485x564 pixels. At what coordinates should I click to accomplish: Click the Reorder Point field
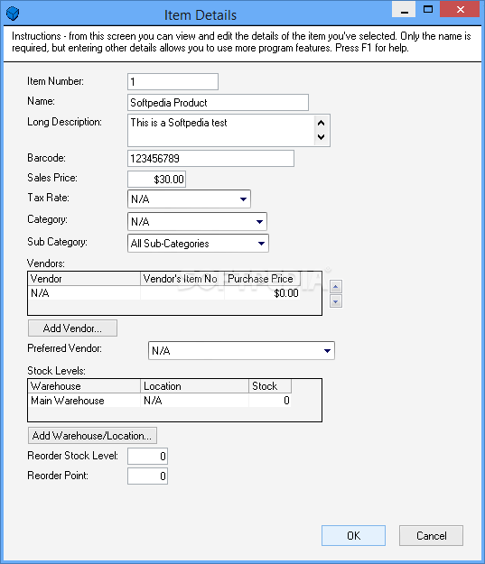point(147,476)
